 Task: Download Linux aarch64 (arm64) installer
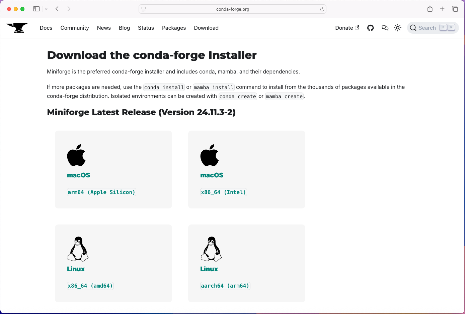225,286
